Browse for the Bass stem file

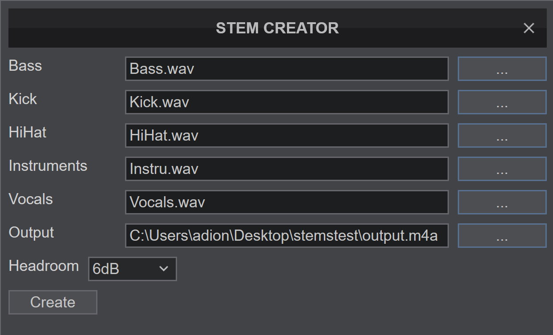(502, 69)
